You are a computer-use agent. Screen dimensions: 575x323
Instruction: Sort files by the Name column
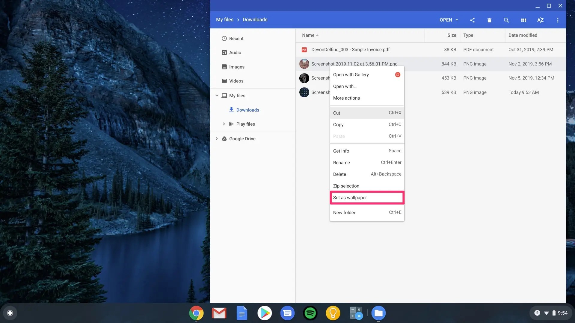pos(308,35)
